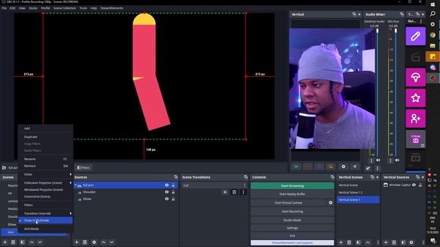Move the scene up with the Scenes up arrow
440x247 pixels.
(x=32, y=242)
